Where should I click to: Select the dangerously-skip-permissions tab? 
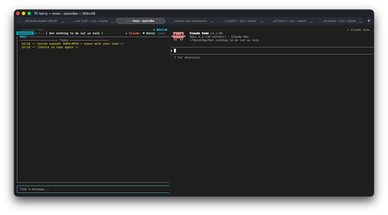190,21
